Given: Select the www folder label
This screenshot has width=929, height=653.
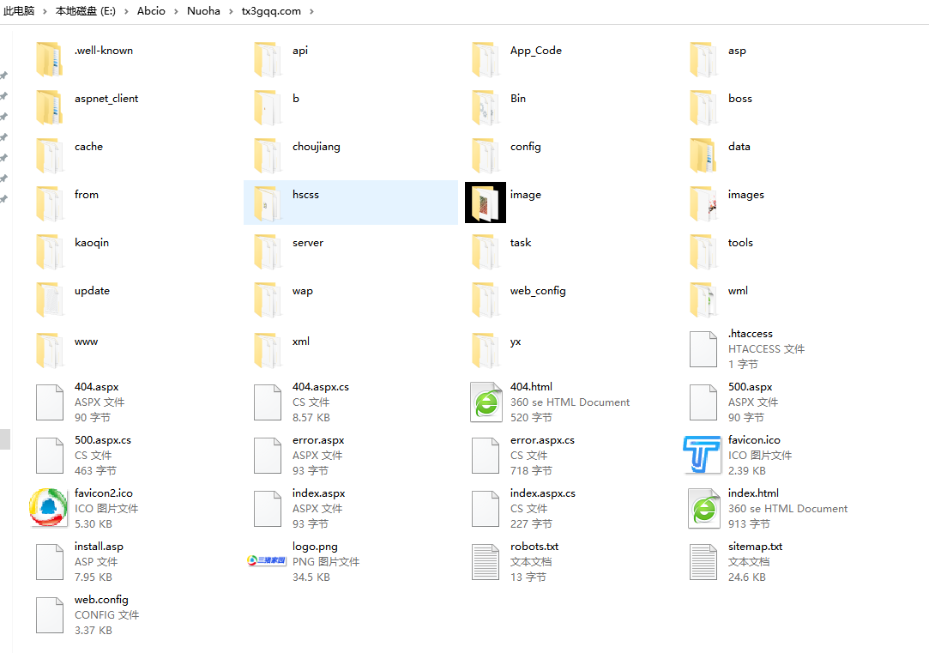Looking at the screenshot, I should [87, 342].
